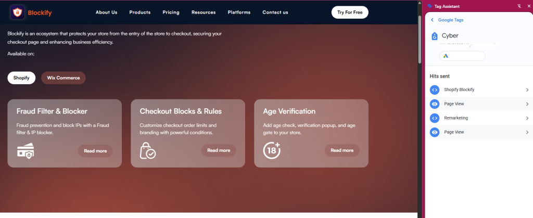Click the Blockify brand name text
Image resolution: width=533 pixels, height=218 pixels.
40,13
